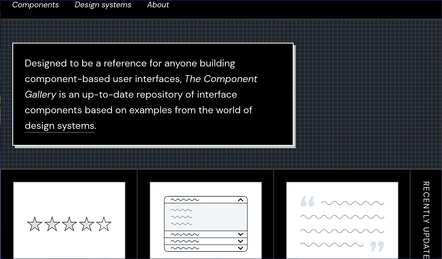
Task: Click the first star in the rating illustration
Action: (x=35, y=224)
